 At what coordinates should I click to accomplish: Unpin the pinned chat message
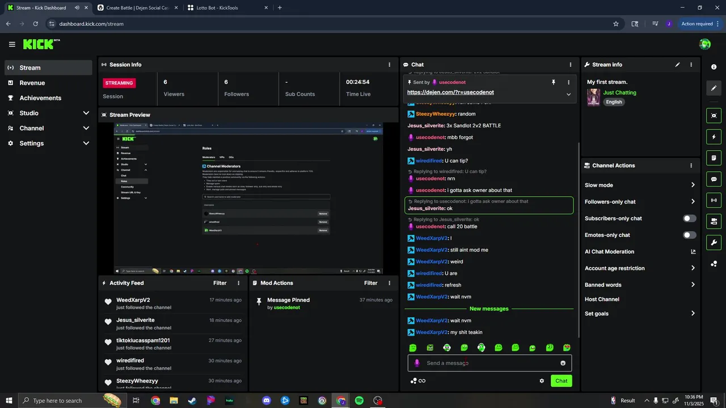[x=554, y=82]
